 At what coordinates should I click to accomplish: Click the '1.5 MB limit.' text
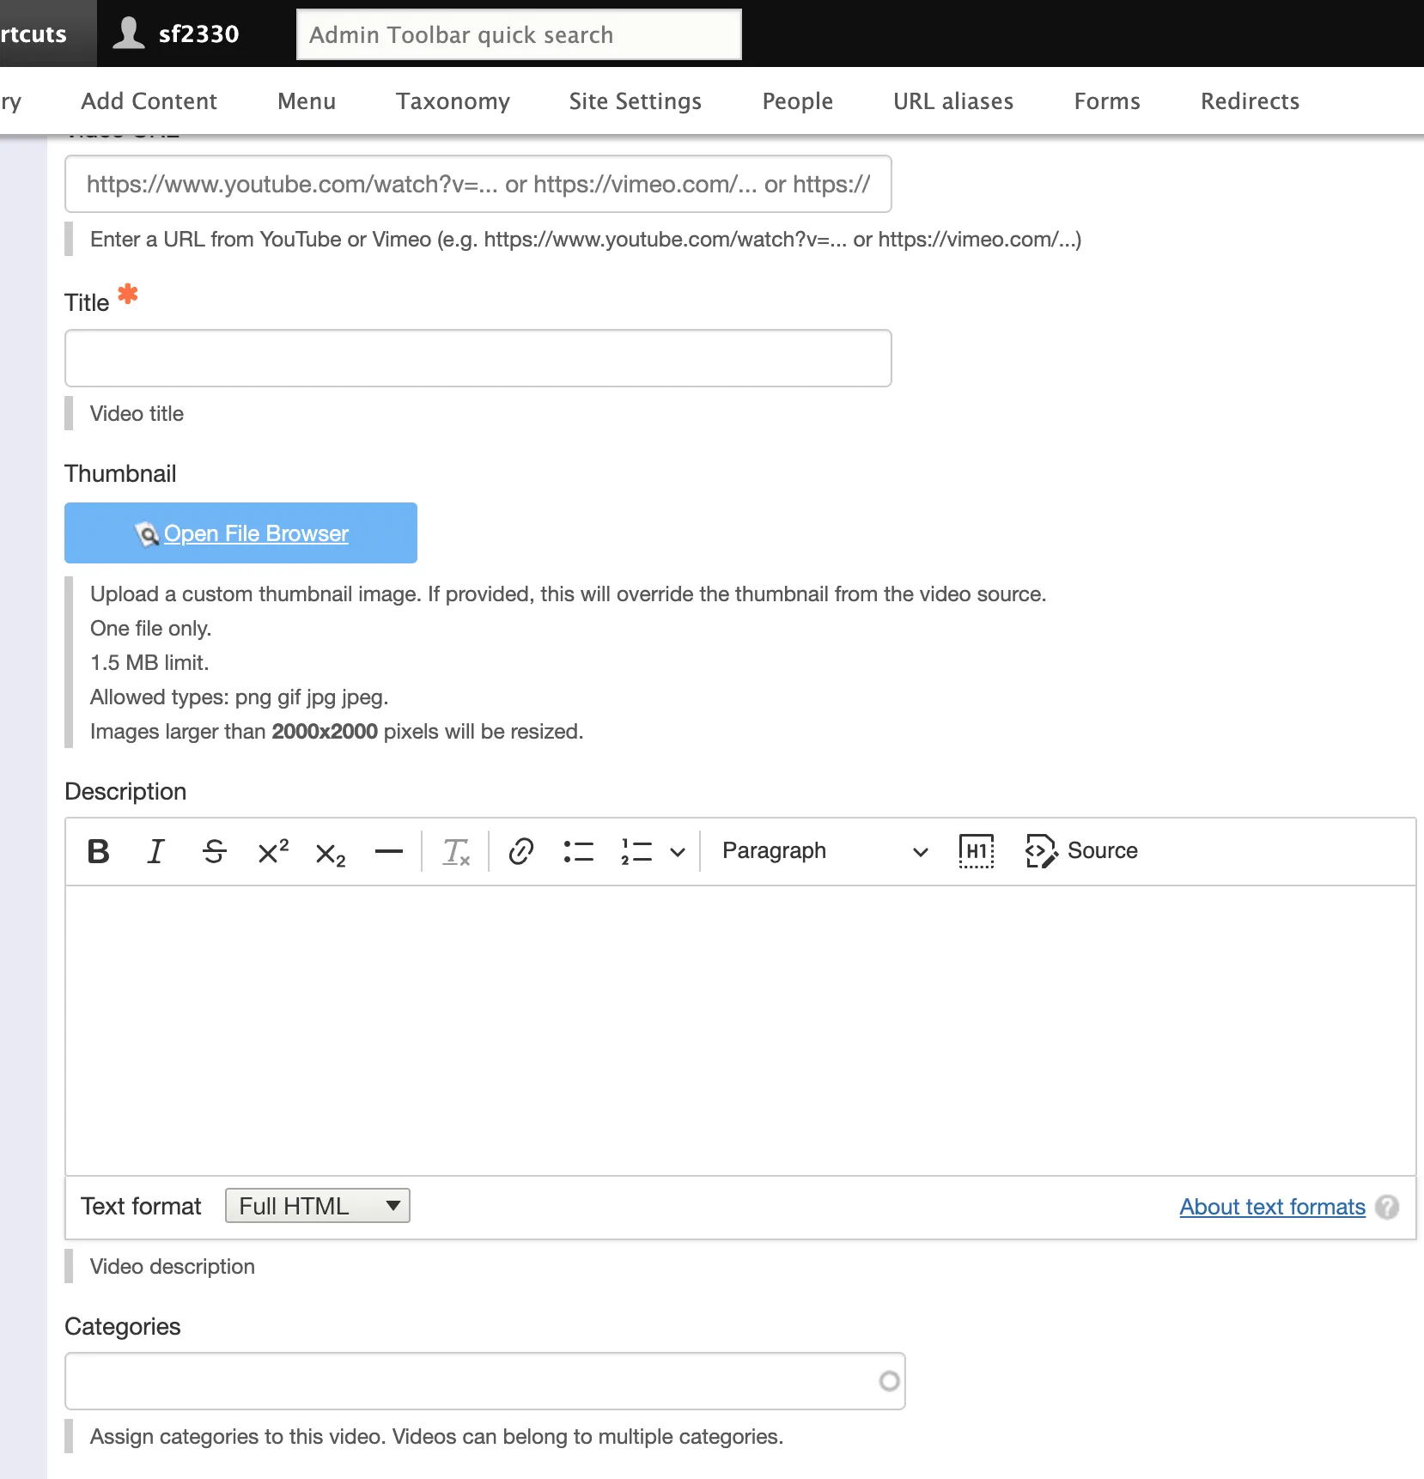coord(149,663)
